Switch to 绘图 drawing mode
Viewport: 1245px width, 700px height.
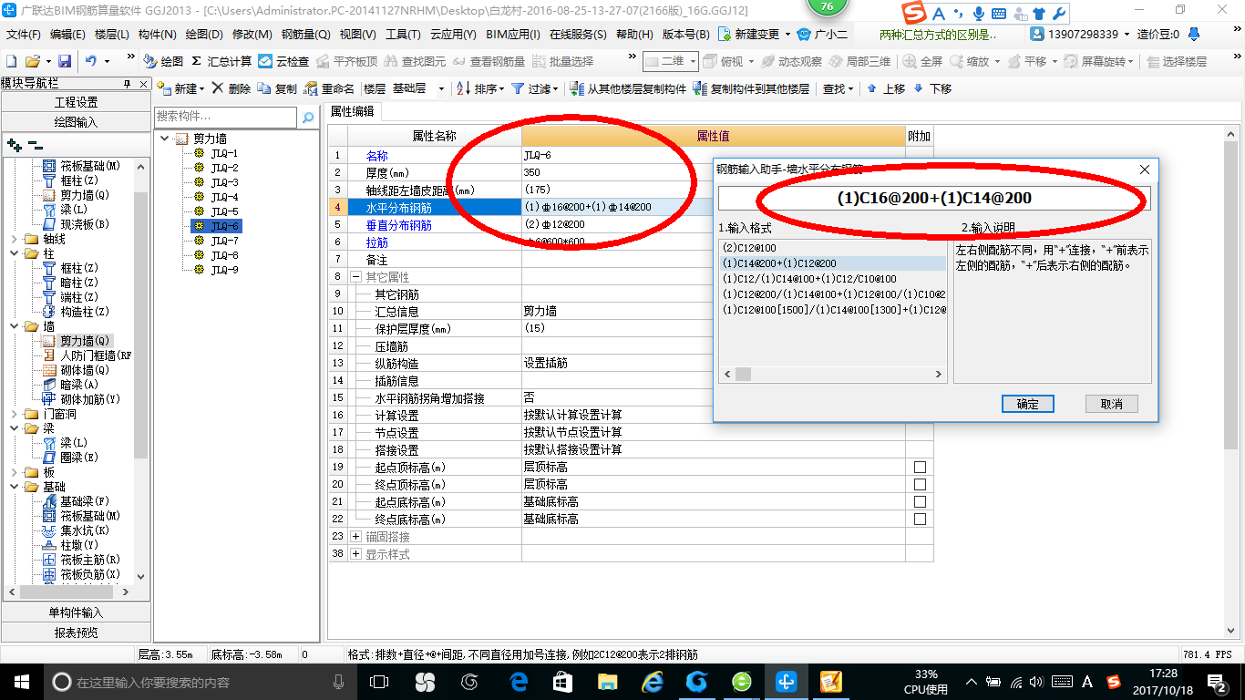[x=164, y=61]
